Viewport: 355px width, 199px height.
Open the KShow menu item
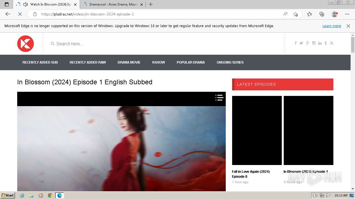pyautogui.click(x=159, y=62)
